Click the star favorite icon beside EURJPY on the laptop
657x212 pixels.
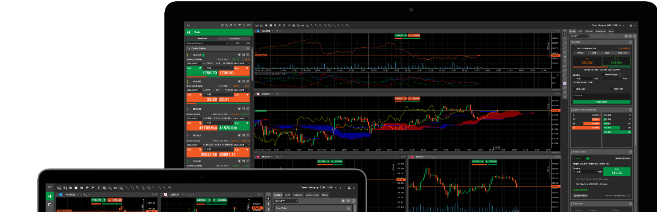coord(343,200)
